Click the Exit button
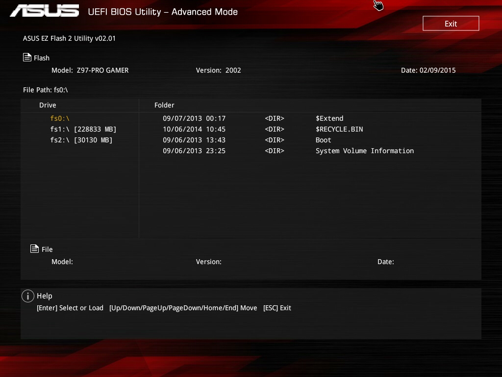 [451, 24]
